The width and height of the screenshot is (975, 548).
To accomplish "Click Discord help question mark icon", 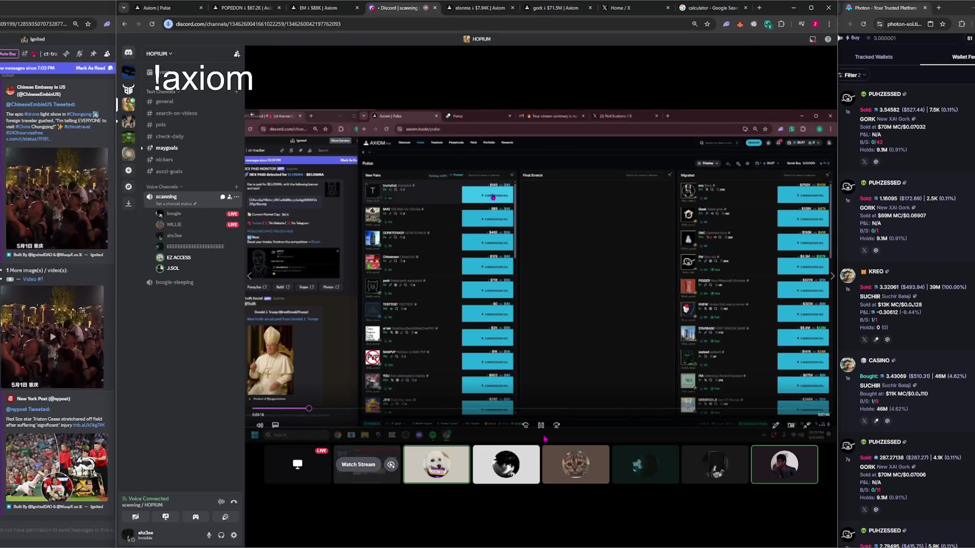I will [x=828, y=39].
